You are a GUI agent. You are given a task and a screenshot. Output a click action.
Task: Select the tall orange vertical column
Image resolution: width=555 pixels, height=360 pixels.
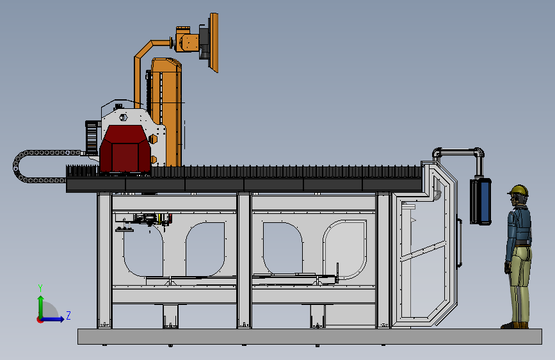[166, 112]
